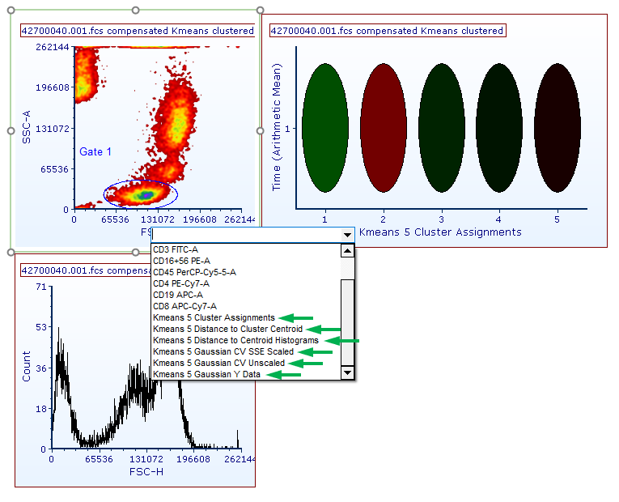Select cluster 1 green ellipse
The height and width of the screenshot is (502, 619).
325,128
